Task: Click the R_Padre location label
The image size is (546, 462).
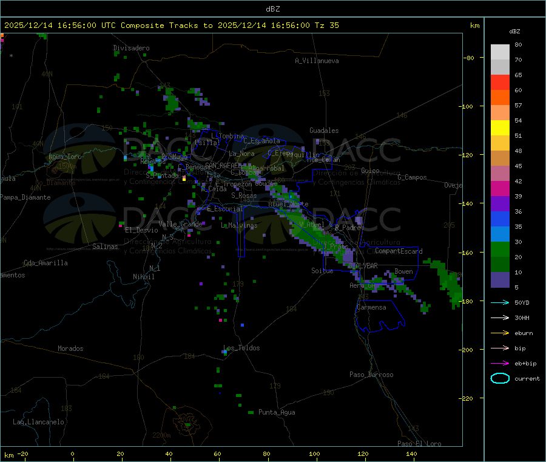Action: coord(348,228)
